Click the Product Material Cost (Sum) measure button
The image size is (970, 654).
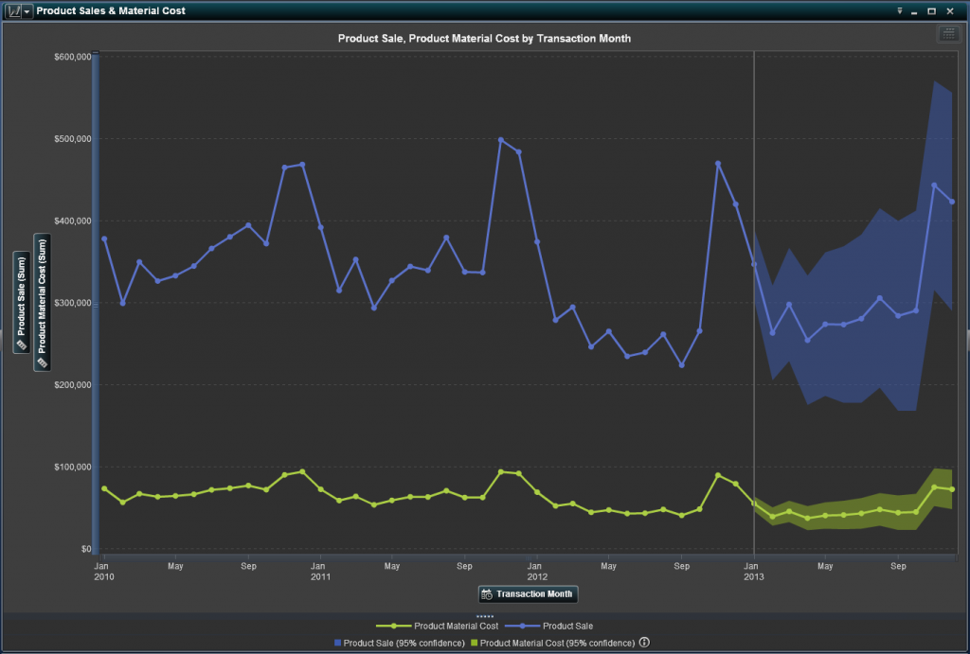click(x=41, y=302)
